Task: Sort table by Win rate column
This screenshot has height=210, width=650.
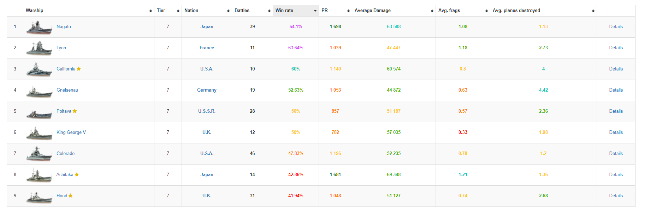Action: pos(295,11)
